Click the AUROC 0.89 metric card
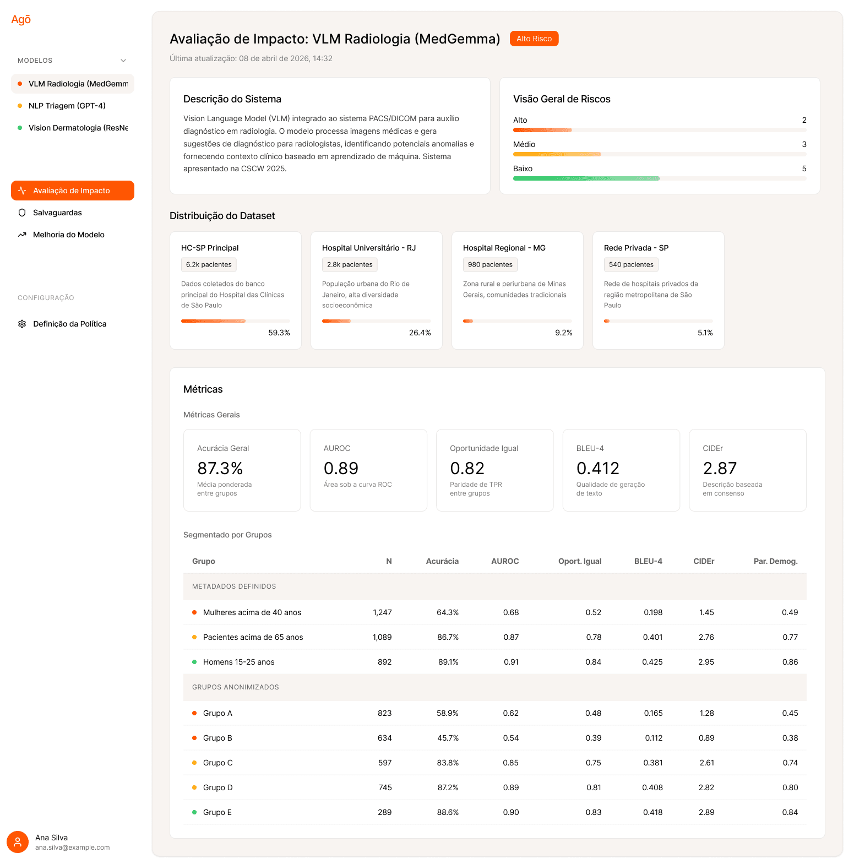This screenshot has width=854, height=864. pyautogui.click(x=368, y=470)
